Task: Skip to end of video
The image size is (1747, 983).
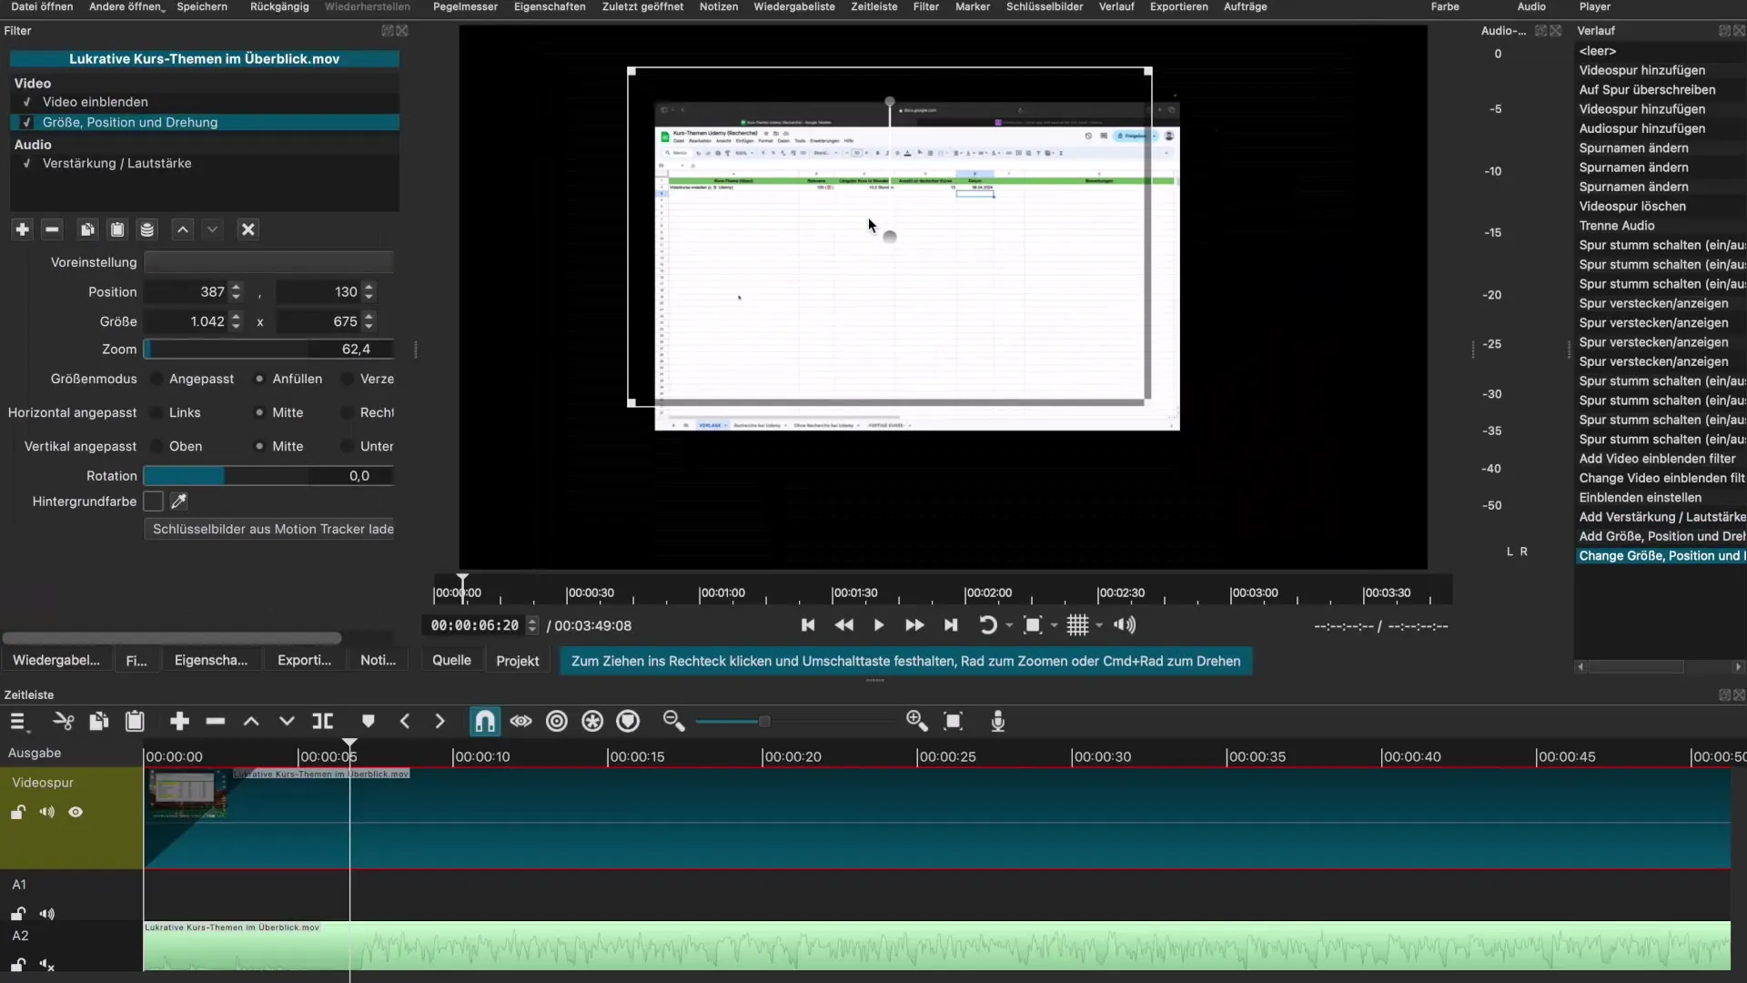Action: pyautogui.click(x=951, y=625)
